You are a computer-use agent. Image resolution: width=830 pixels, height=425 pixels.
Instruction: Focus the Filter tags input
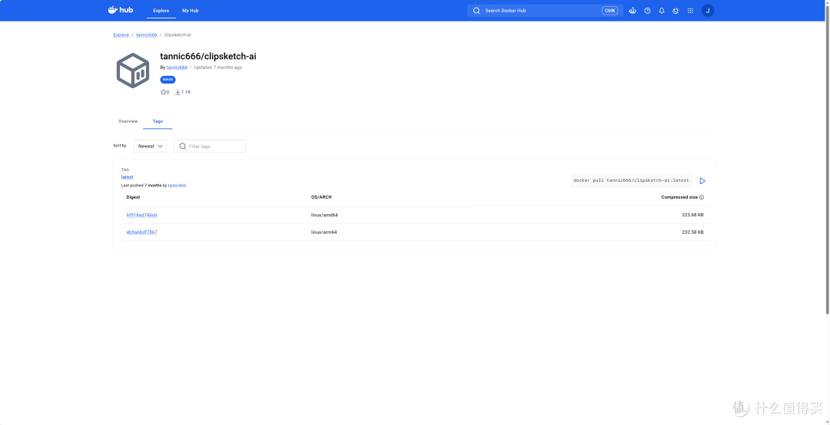coord(210,147)
